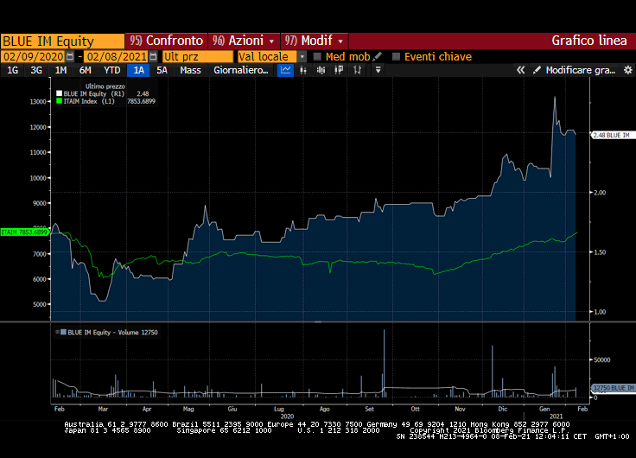Click the volume legend square icon
636x458 pixels.
(x=60, y=332)
